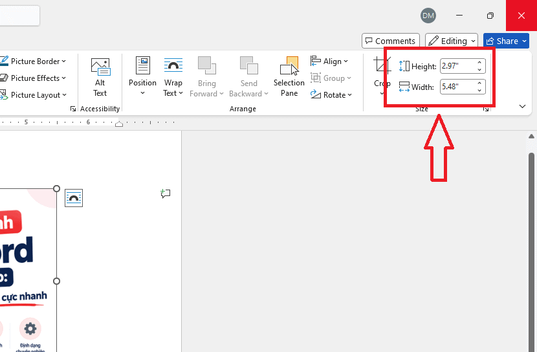This screenshot has width=537, height=352.
Task: Minimize the Word window
Action: [x=459, y=16]
